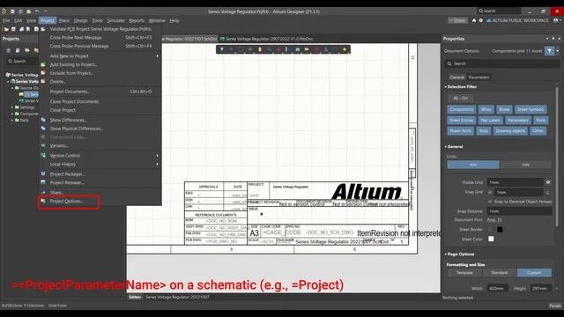Screen dimensions: 564x317
Task: Click the open folder icon in main toolbar
Action: (x=6, y=29)
